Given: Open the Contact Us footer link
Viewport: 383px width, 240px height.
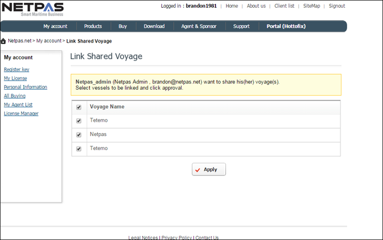Looking at the screenshot, I should coord(207,238).
